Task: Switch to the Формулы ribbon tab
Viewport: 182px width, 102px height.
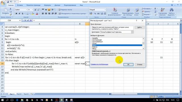Action: pos(47,5)
